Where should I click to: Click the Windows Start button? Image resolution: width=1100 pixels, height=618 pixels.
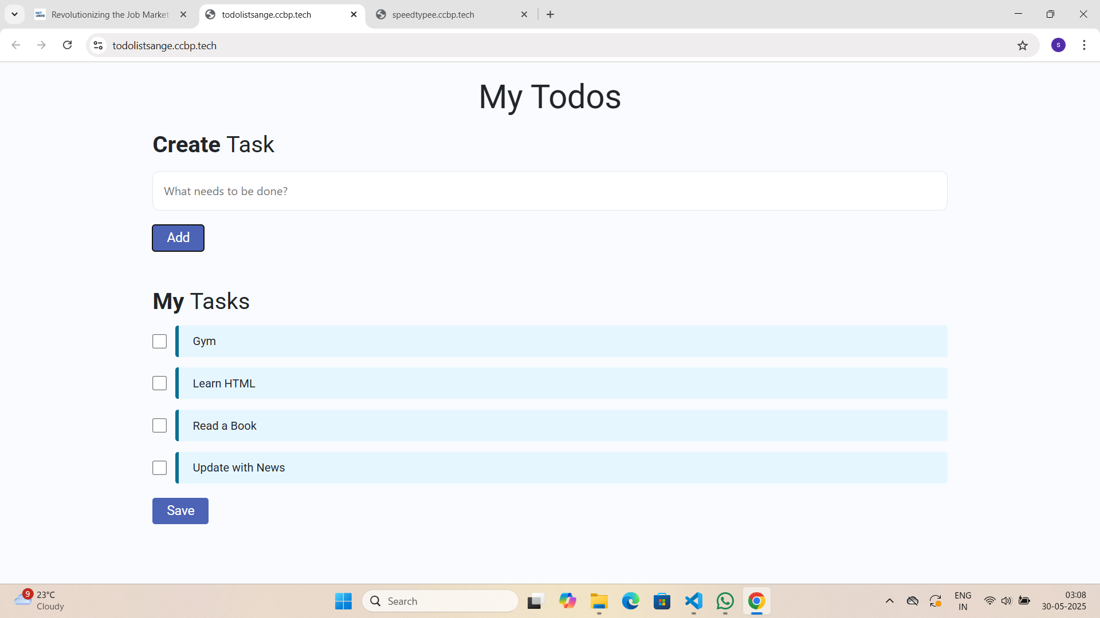tap(343, 601)
